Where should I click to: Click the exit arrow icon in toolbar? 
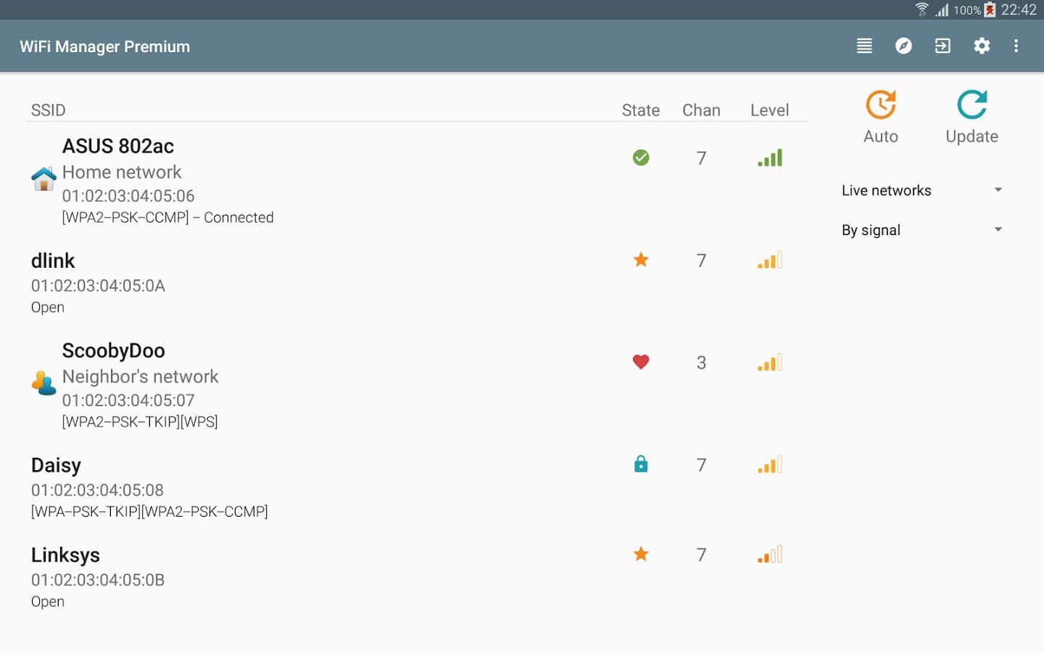tap(942, 46)
